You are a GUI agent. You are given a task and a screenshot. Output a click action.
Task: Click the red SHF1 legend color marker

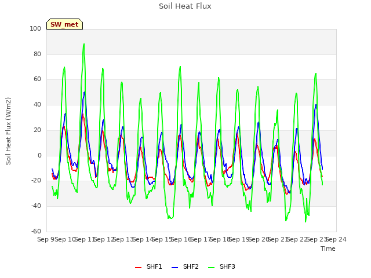[138, 268]
